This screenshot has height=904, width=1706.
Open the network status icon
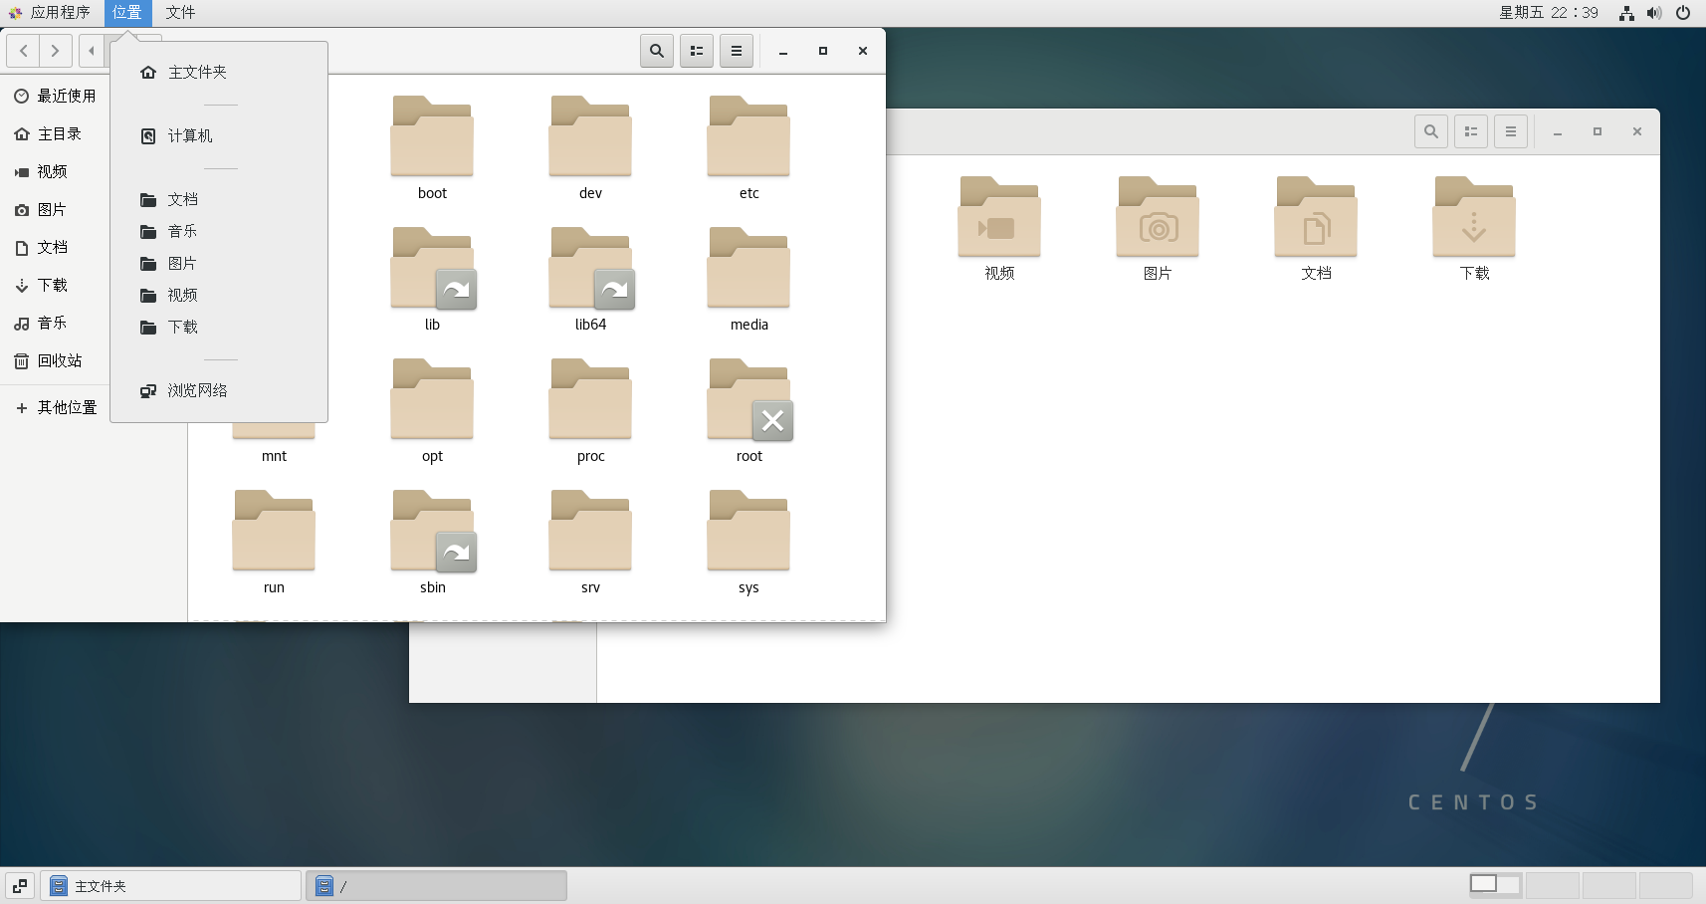point(1626,13)
